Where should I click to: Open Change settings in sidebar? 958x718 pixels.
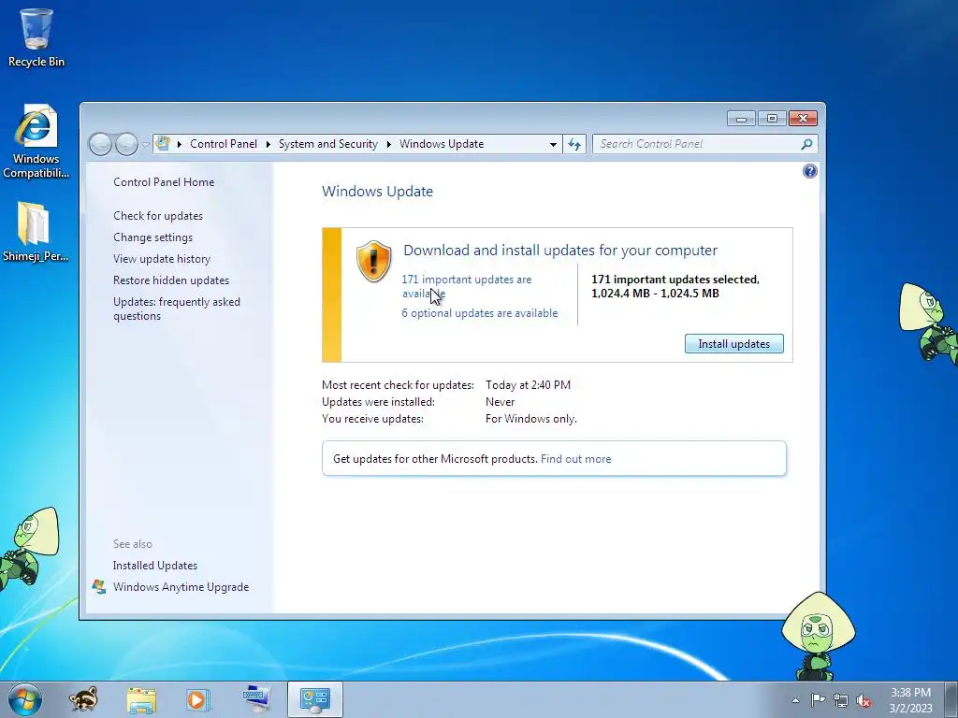coord(152,237)
